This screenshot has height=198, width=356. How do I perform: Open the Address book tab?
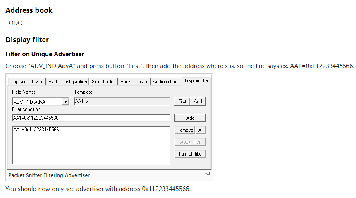tap(166, 82)
